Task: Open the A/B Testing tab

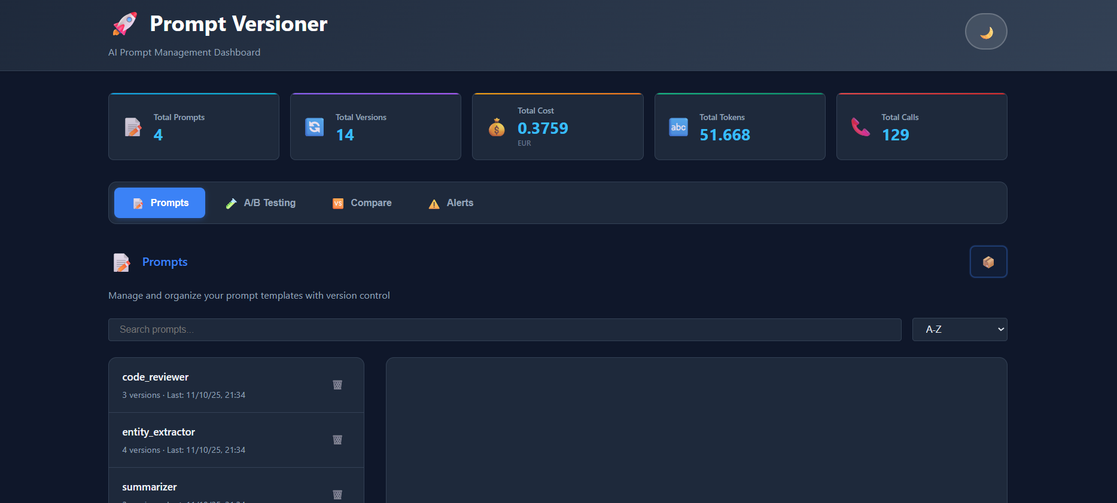Action: [260, 203]
